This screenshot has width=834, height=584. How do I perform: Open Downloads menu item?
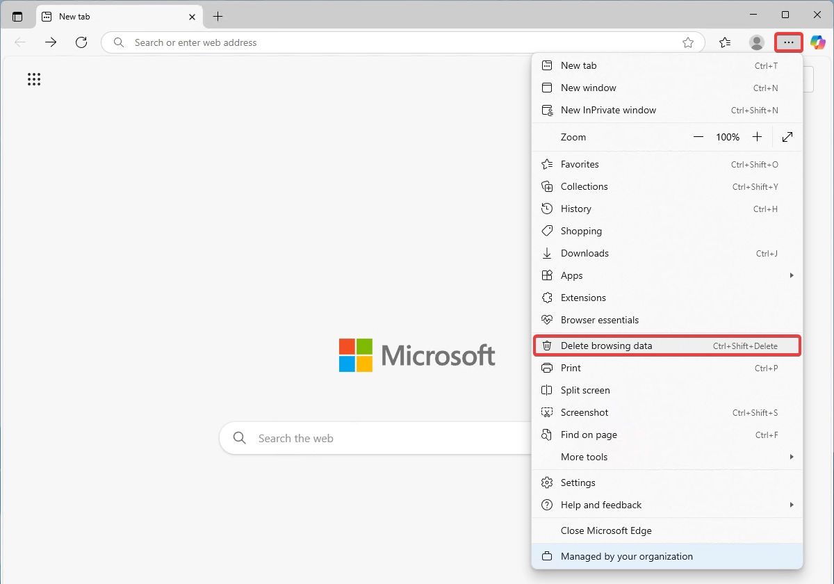(x=667, y=253)
